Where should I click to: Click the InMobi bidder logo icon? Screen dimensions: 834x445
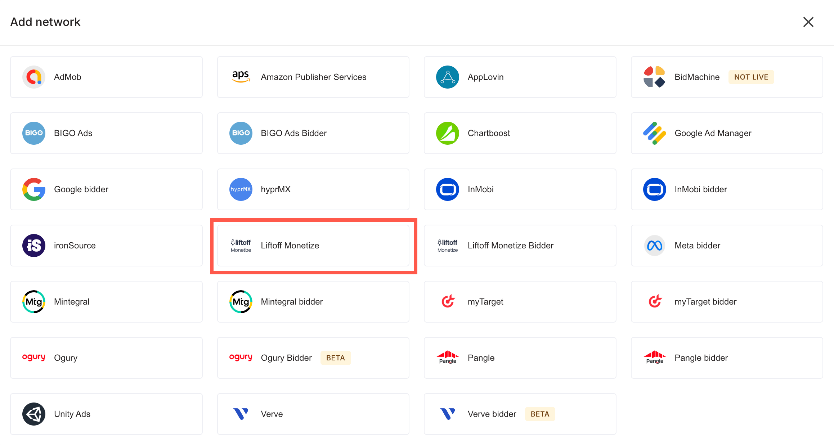click(x=654, y=189)
